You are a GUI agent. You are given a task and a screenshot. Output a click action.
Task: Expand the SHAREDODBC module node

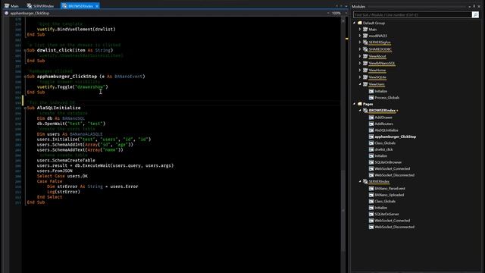tap(360, 49)
